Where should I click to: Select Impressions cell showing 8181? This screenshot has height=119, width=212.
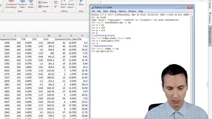point(5,60)
